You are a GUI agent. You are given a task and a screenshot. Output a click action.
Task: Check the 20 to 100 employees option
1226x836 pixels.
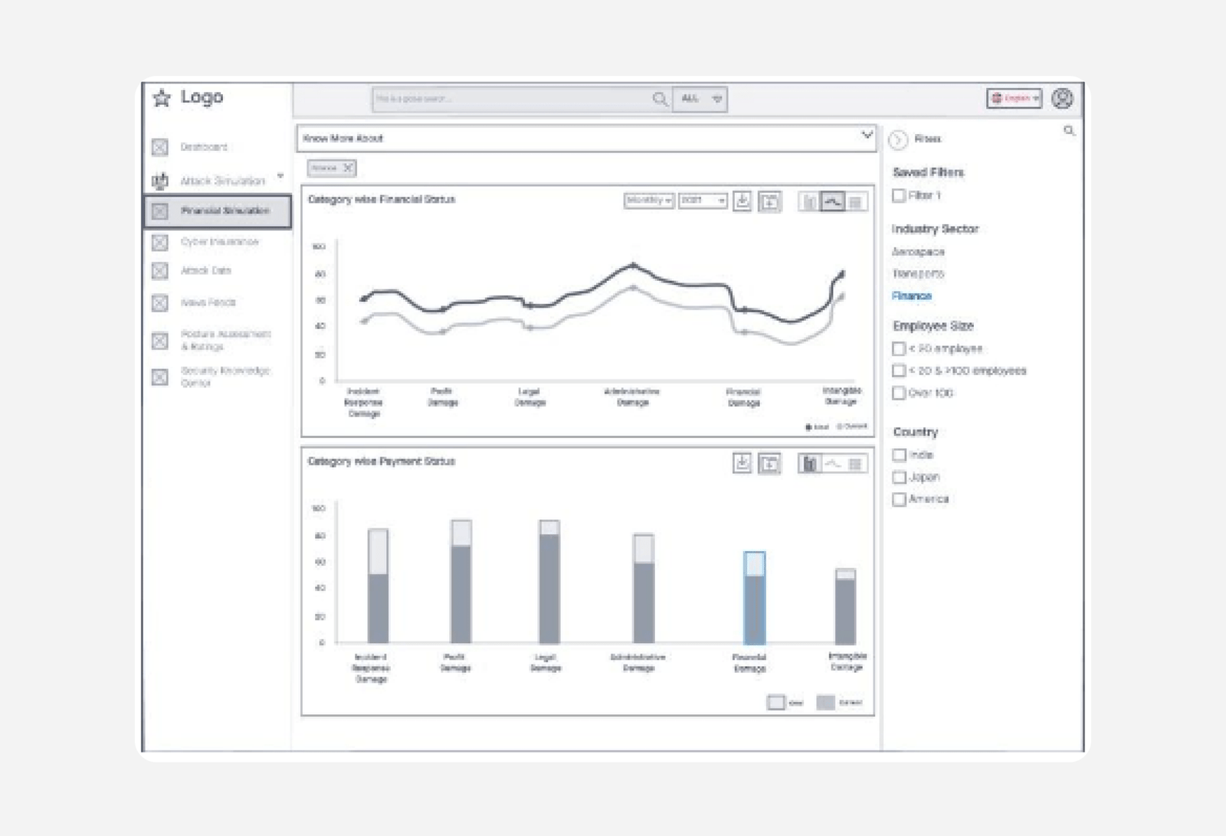click(x=899, y=371)
